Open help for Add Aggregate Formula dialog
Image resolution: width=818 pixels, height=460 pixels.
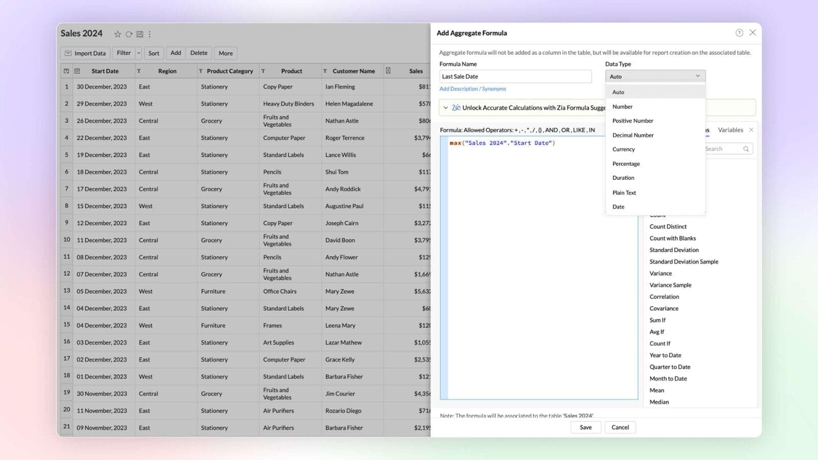(x=739, y=33)
